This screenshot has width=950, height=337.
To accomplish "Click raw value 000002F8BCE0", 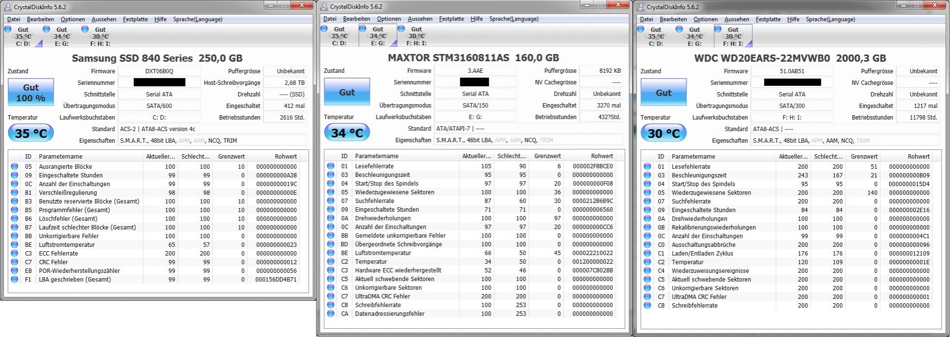I will [593, 166].
